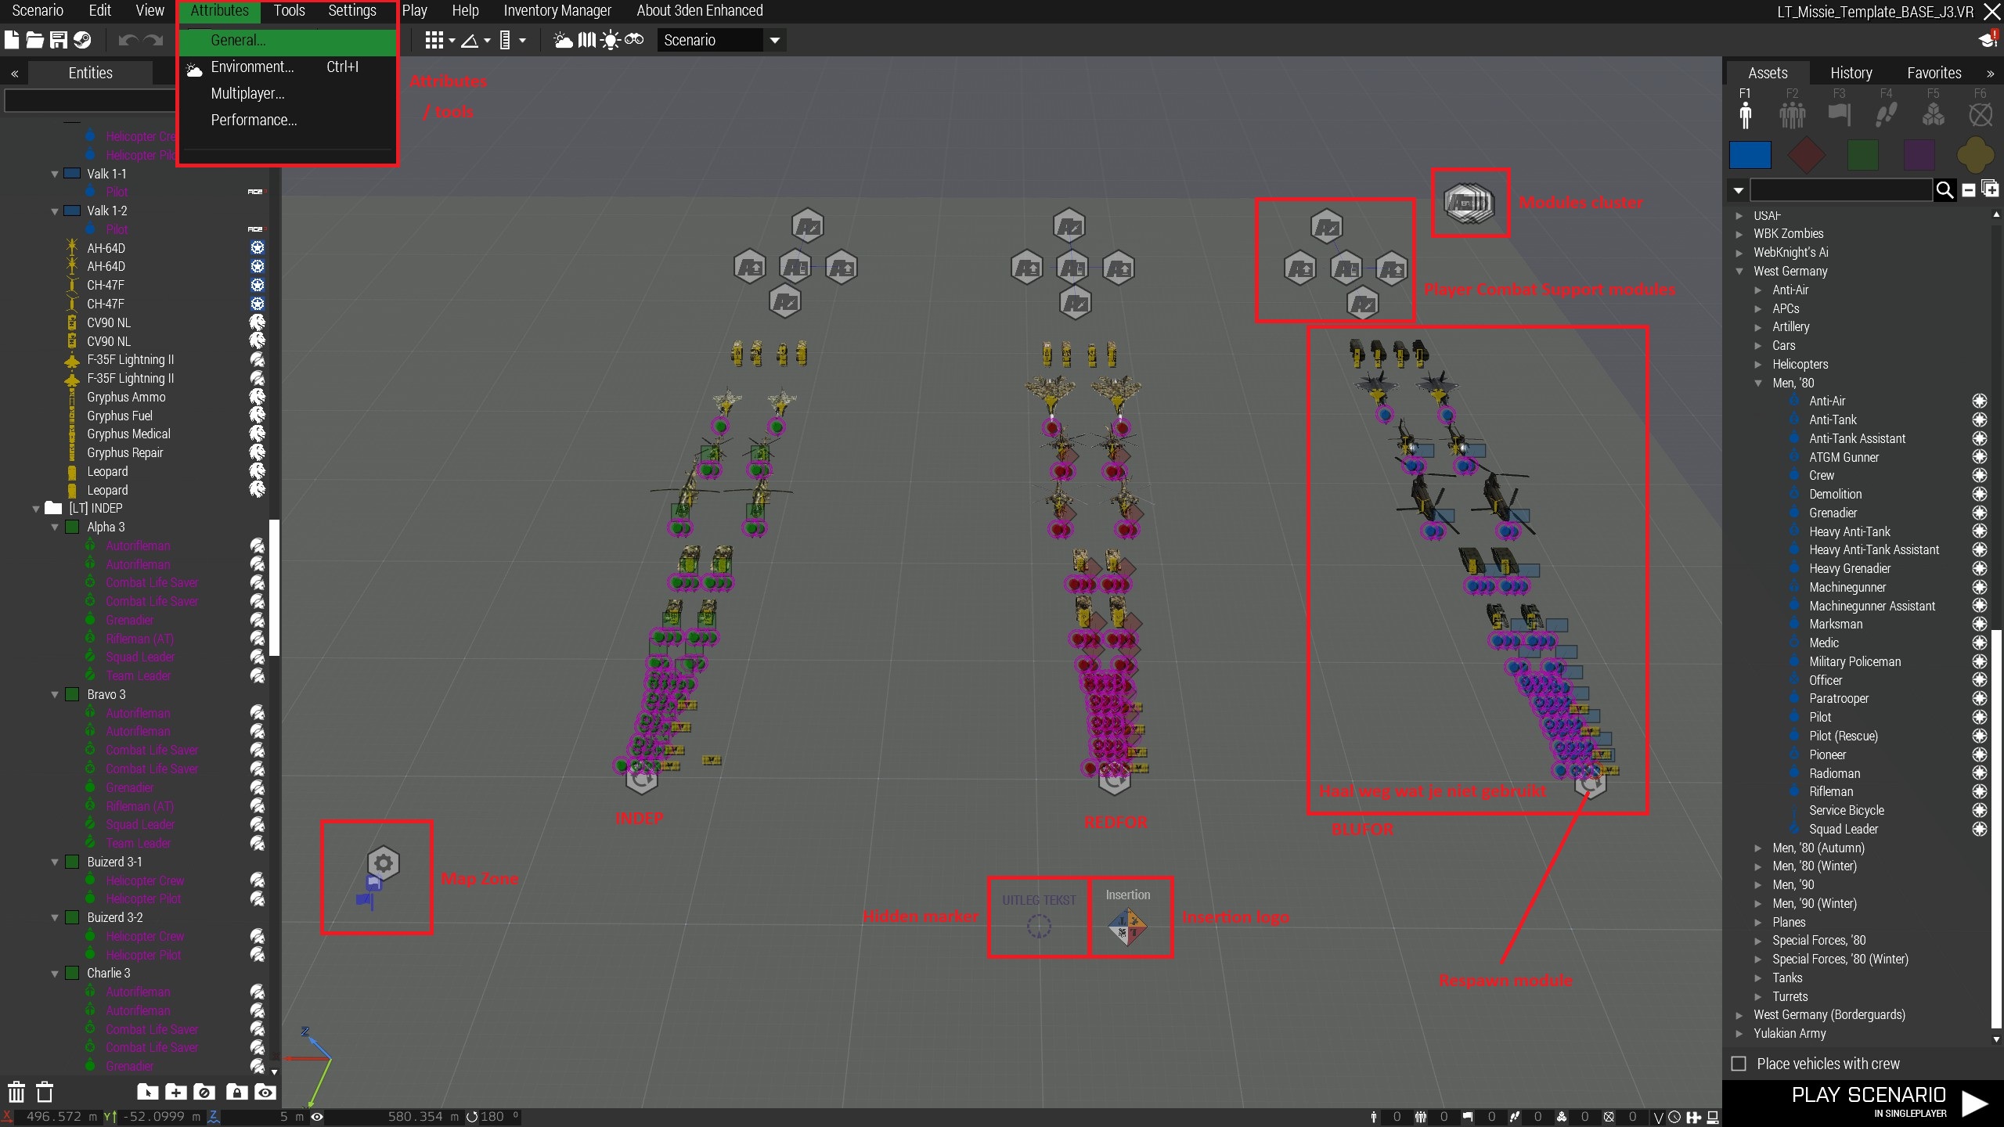
Task: Switch to the History tab
Action: click(1851, 73)
